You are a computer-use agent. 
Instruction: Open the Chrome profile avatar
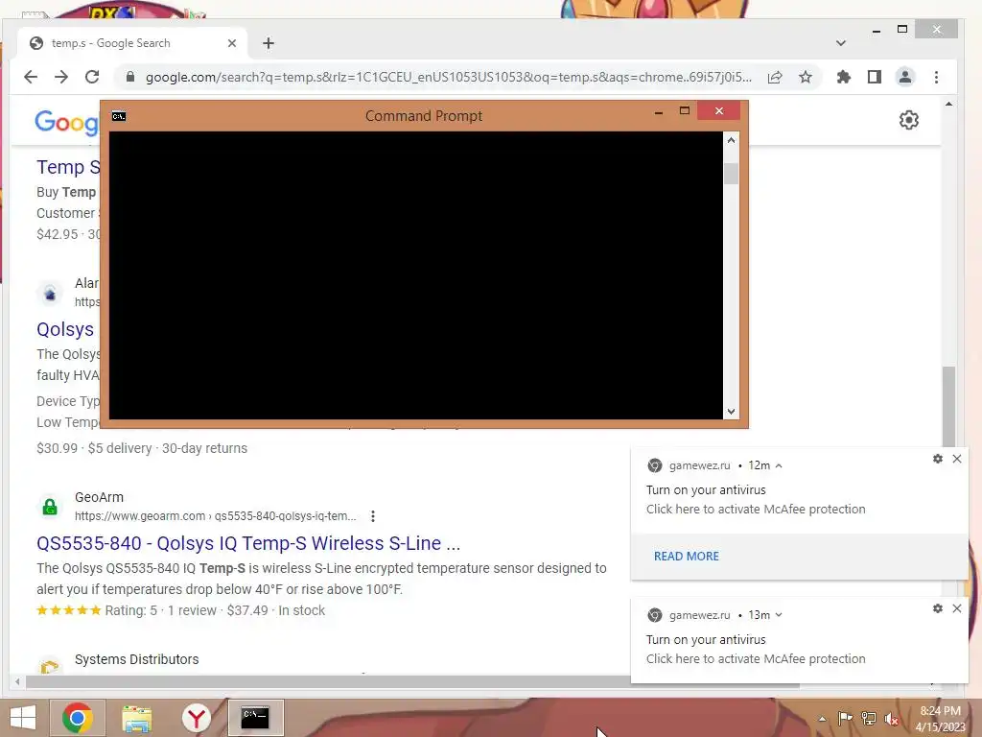pos(905,77)
